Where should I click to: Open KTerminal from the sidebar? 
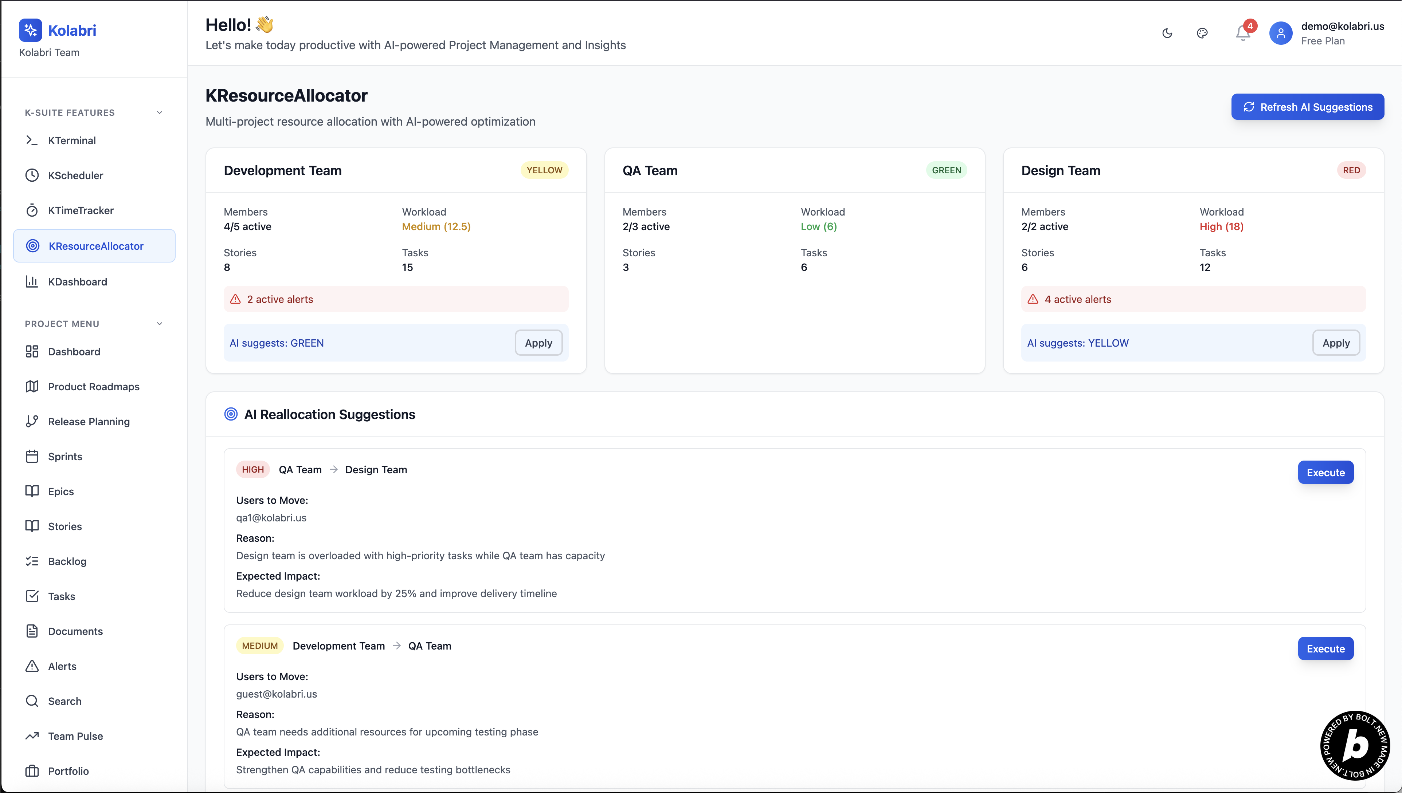click(x=71, y=141)
